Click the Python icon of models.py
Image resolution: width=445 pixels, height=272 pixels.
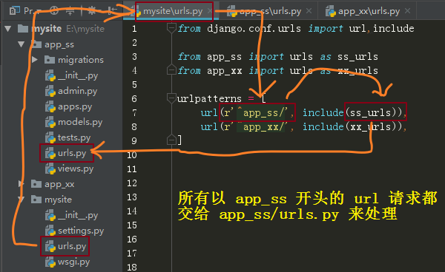[50, 123]
